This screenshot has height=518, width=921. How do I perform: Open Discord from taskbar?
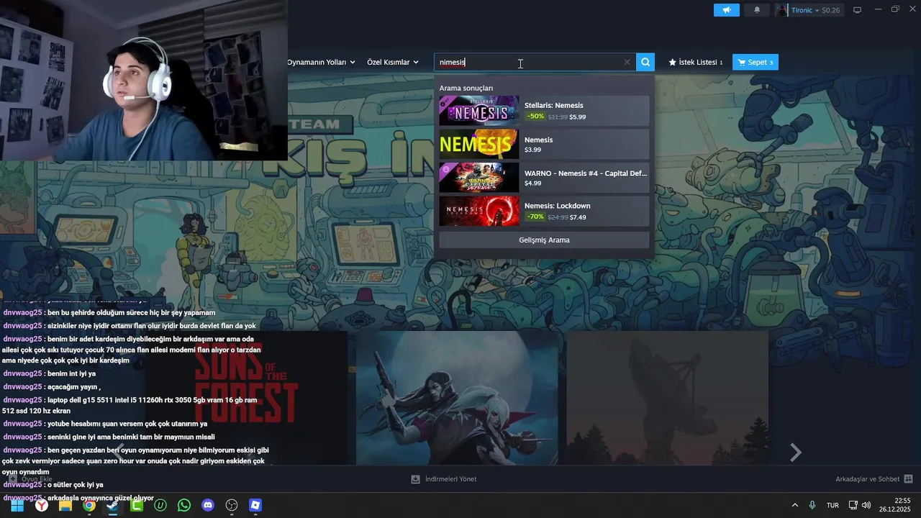(208, 505)
